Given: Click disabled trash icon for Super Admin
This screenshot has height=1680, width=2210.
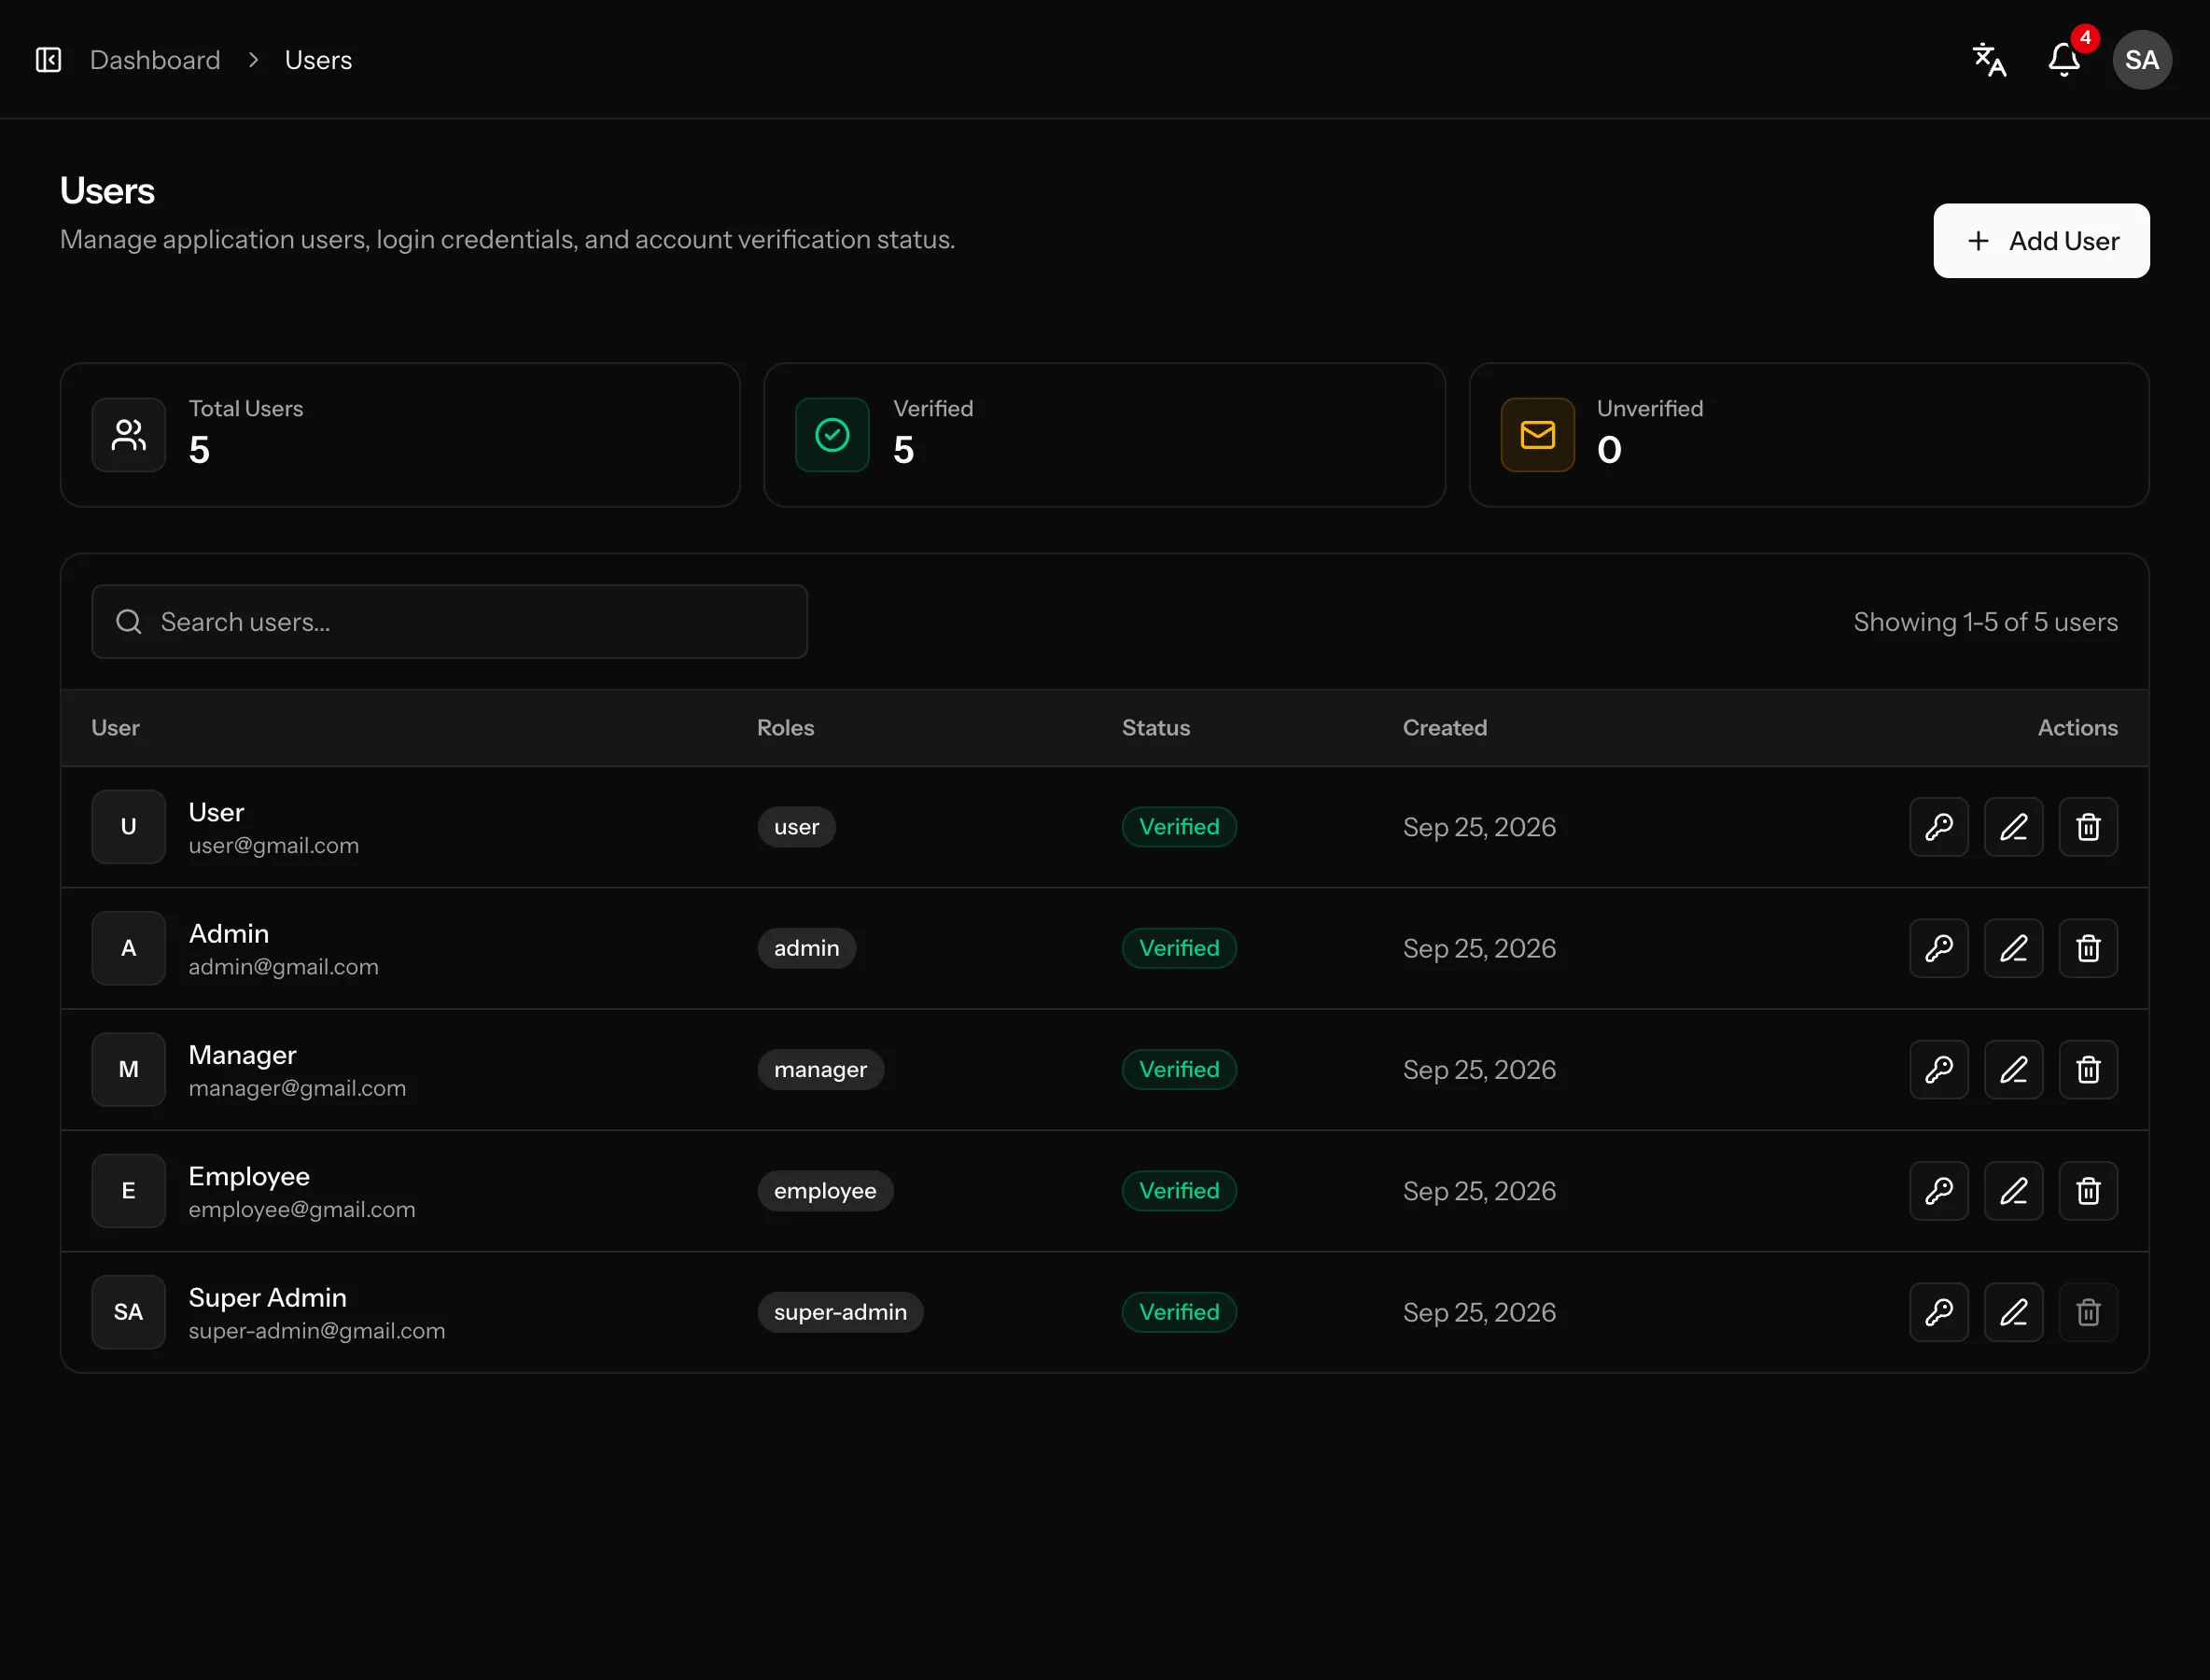Looking at the screenshot, I should point(2088,1312).
